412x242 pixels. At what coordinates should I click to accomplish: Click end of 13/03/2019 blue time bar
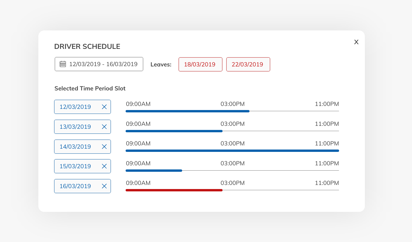(x=221, y=131)
